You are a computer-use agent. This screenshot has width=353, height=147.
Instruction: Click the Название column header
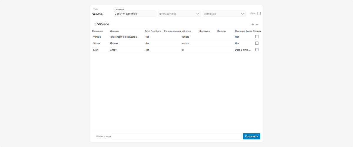(x=97, y=31)
